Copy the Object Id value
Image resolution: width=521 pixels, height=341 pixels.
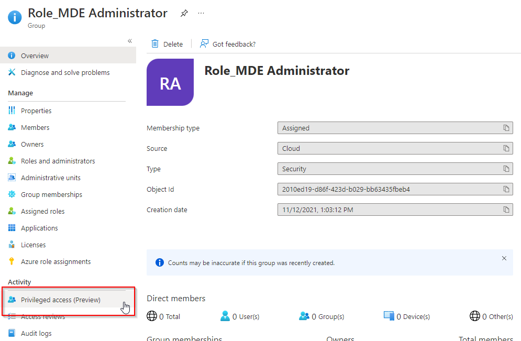506,189
